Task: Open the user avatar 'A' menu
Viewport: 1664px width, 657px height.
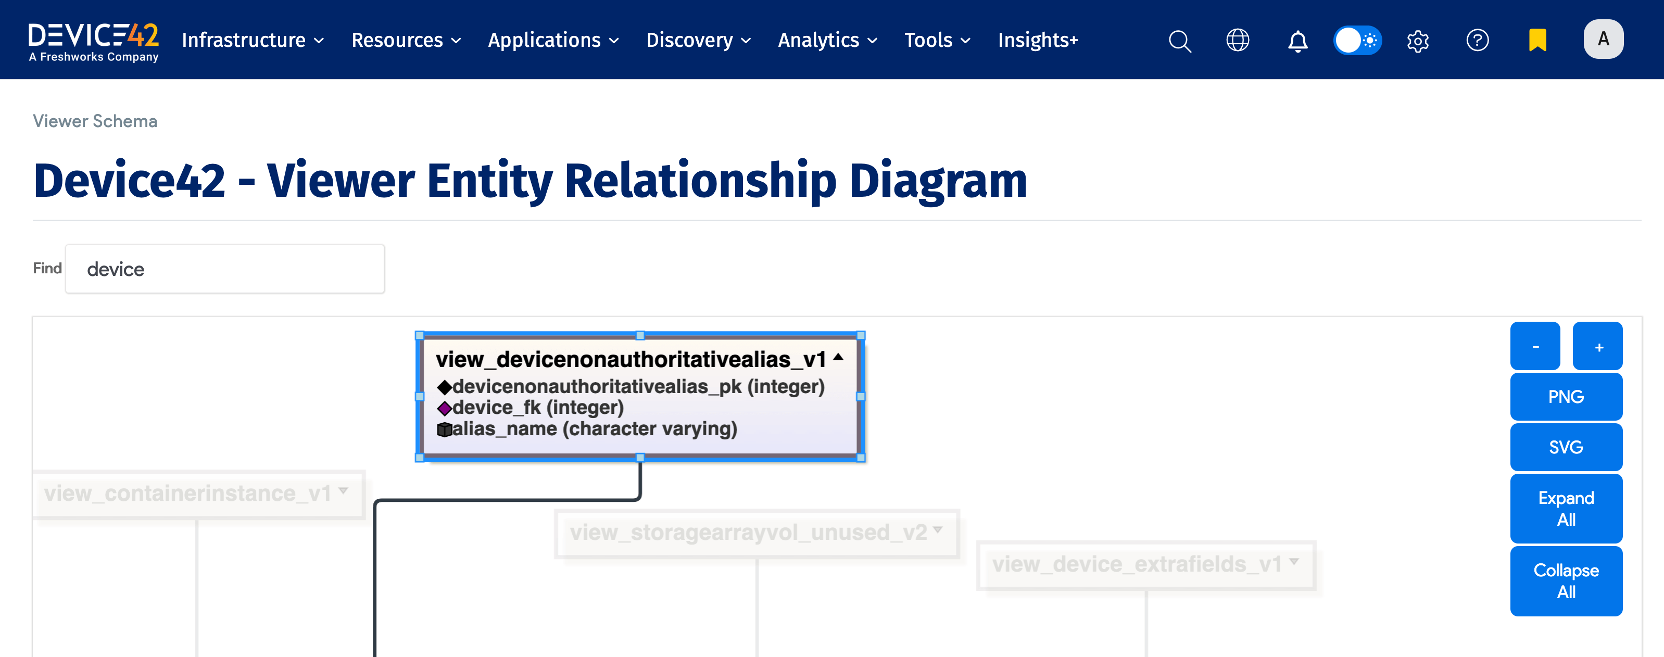Action: point(1603,40)
